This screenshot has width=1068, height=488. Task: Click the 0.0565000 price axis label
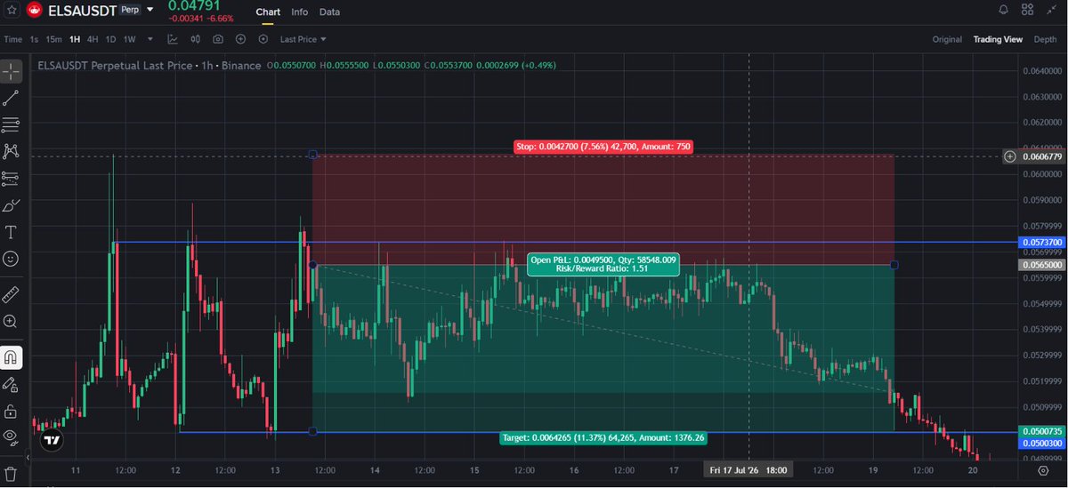click(x=1041, y=265)
